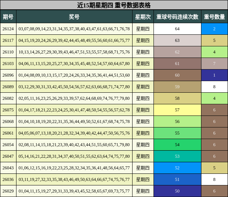Image resolution: width=228 pixels, height=197 pixels.
Task: Click the green cell with value 55
Action: pyautogui.click(x=177, y=133)
